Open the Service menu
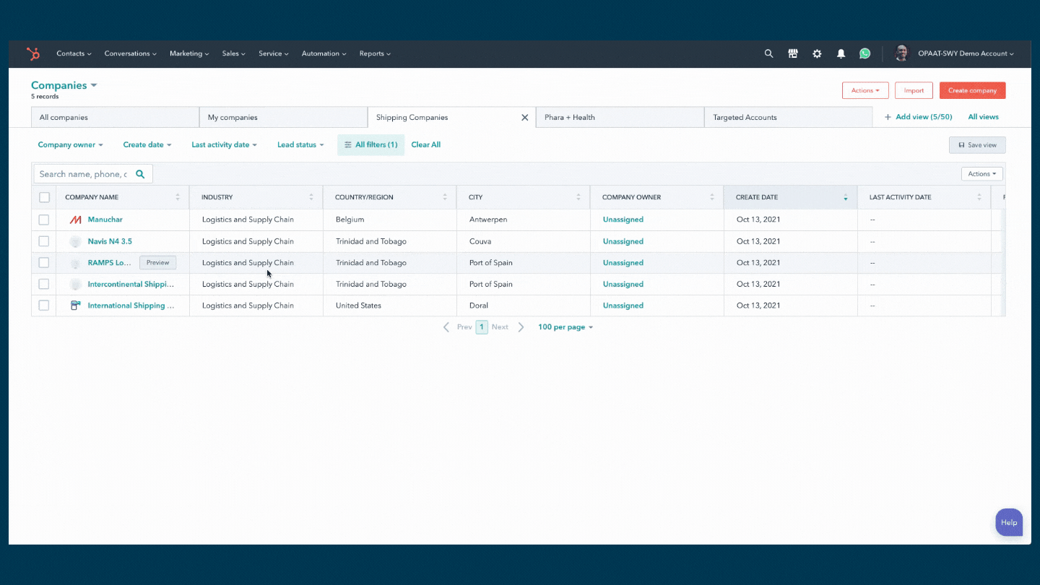 click(x=274, y=53)
